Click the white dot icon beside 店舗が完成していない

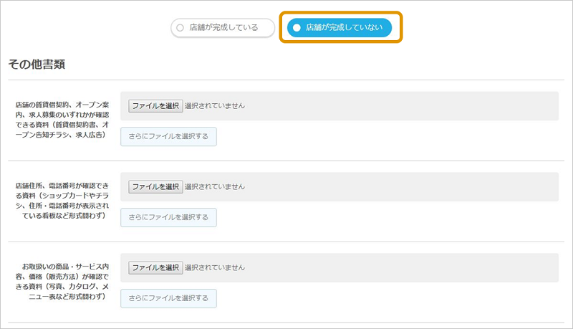[297, 28]
